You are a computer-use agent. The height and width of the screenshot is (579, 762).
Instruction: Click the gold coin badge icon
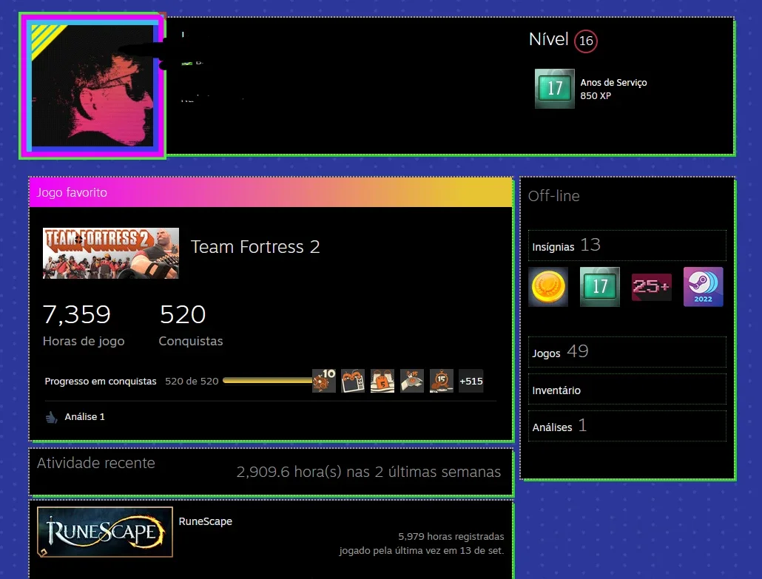tap(548, 287)
